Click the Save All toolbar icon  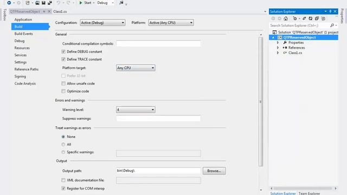50,3
